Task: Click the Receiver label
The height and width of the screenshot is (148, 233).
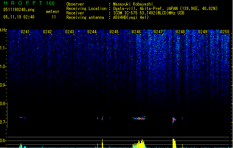Action: pos(75,13)
